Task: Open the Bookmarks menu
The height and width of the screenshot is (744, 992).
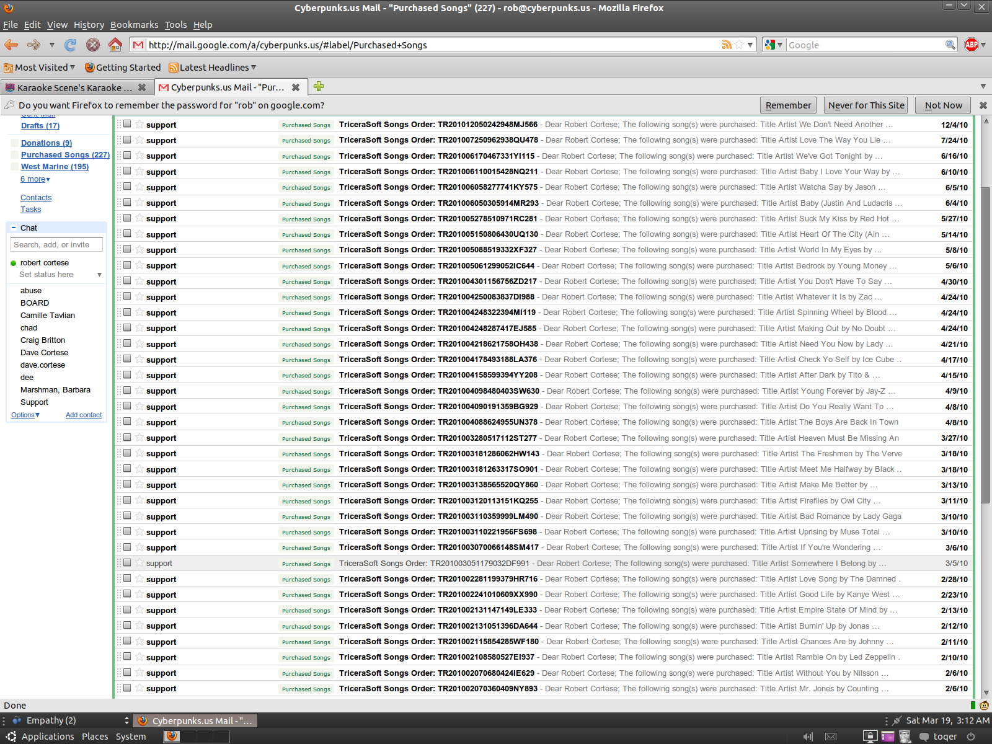Action: click(x=134, y=25)
